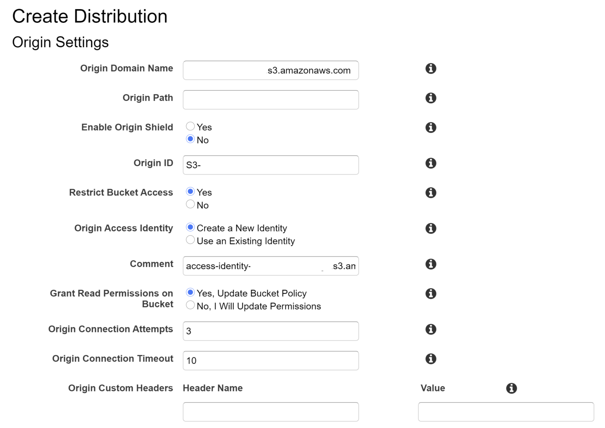View Grant Read Permissions on Bucket help icon
This screenshot has height=428, width=605.
tap(431, 294)
